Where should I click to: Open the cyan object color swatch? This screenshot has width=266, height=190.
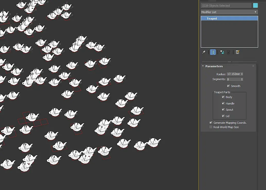point(255,6)
